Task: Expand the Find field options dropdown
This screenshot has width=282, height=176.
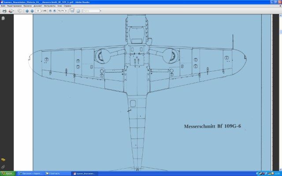Action: (100, 11)
